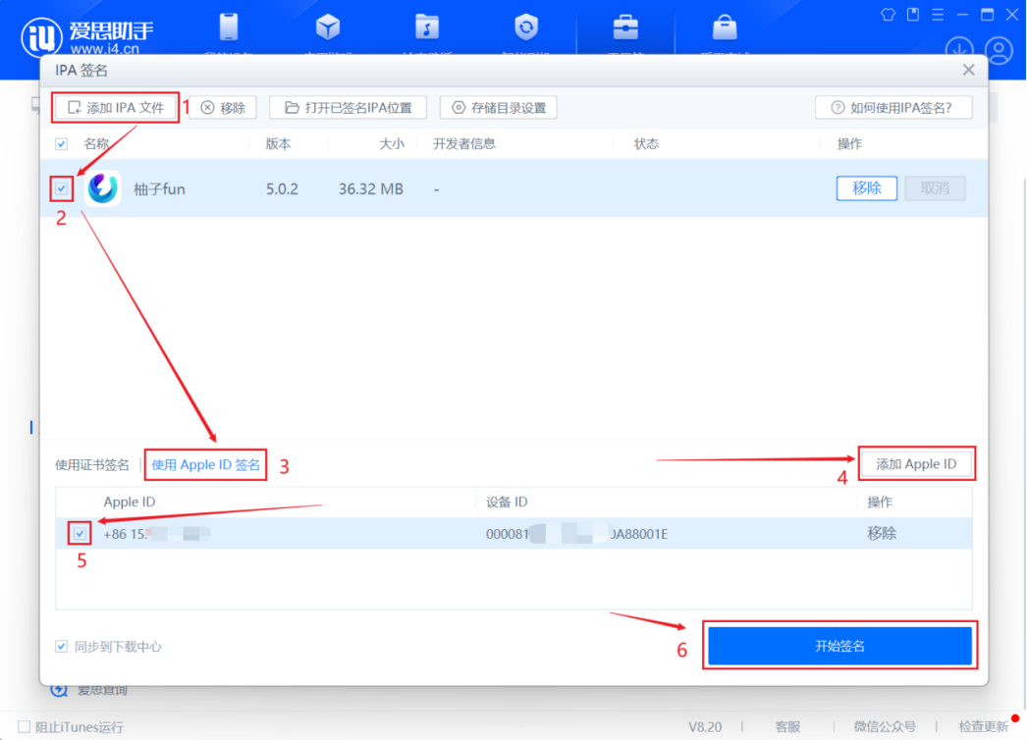Click the grey 取消 button in 柚子fun row
The image size is (1027, 740).
click(935, 188)
